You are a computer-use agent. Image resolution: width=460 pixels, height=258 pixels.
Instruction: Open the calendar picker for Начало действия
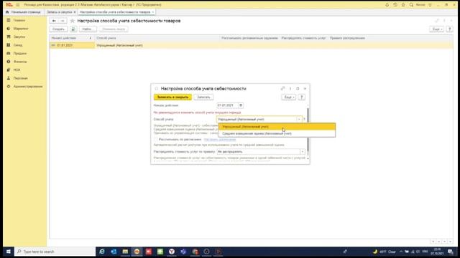click(x=241, y=105)
